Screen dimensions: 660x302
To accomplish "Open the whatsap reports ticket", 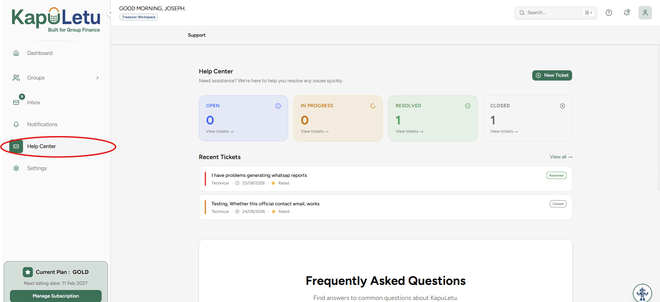I will click(x=385, y=179).
